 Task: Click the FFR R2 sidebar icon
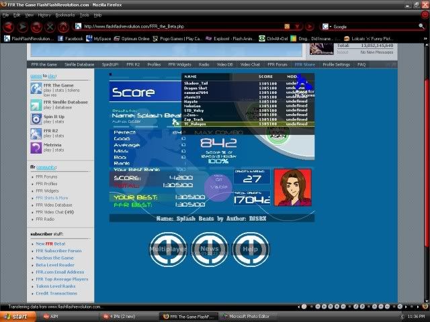point(36,133)
